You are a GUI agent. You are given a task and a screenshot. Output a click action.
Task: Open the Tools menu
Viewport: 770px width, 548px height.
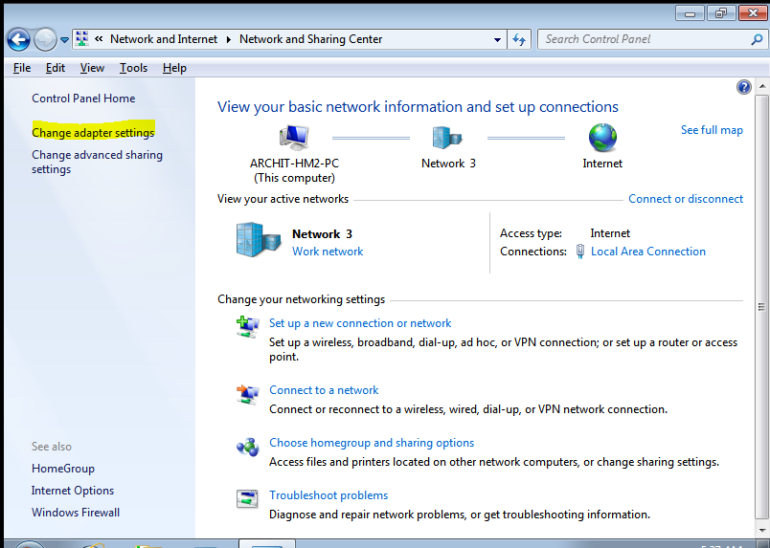pyautogui.click(x=133, y=68)
